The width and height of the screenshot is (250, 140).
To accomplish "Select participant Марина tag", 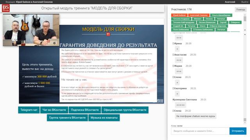I will (235, 23).
